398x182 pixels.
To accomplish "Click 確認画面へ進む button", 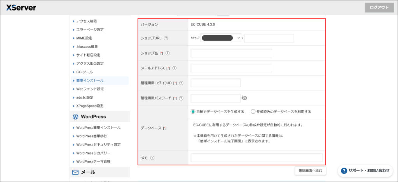I will 311,171.
